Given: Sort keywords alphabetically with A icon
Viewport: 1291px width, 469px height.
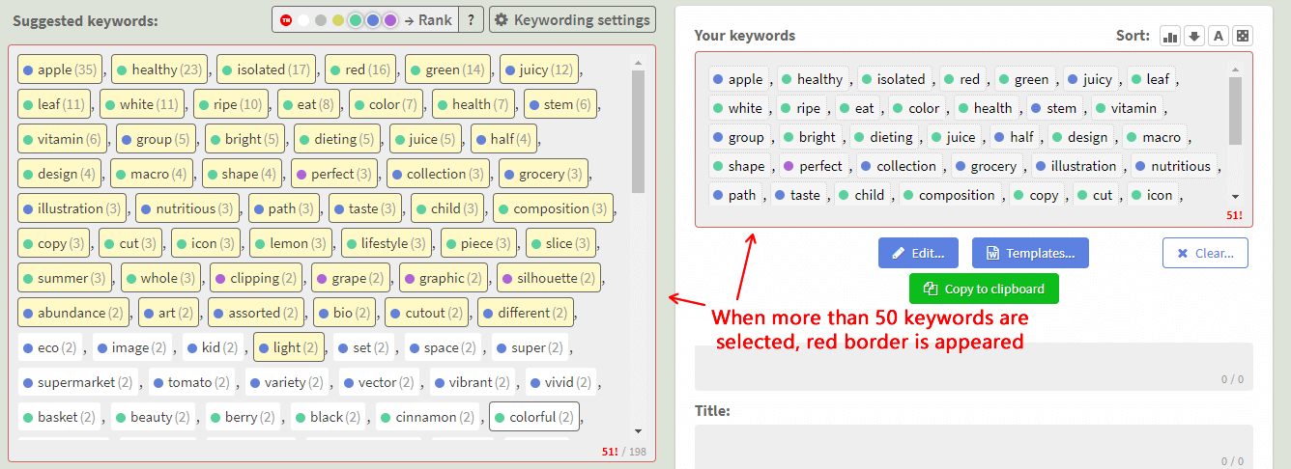Looking at the screenshot, I should (x=1219, y=36).
